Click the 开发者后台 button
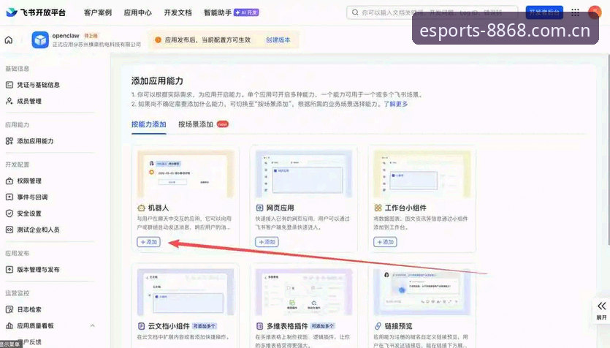This screenshot has width=610, height=348. tap(544, 12)
